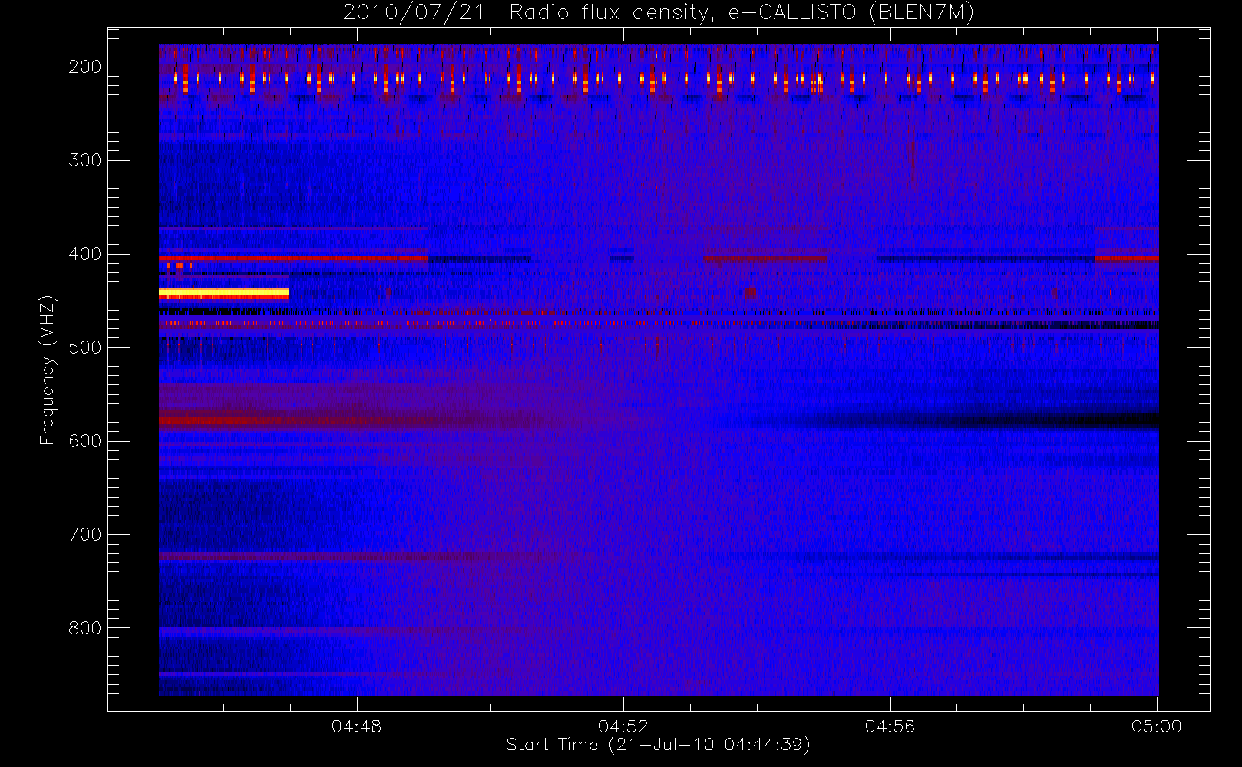Click the small red blob near 04:54, 440 MHz
Image resolution: width=1242 pixels, height=767 pixels.
point(749,292)
